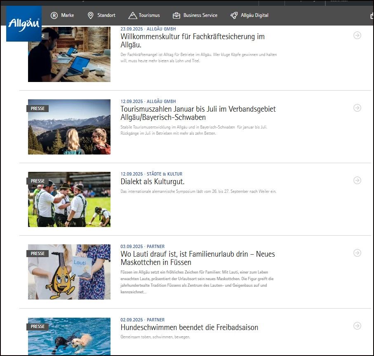Click the alpine landscape press thumbnail

tap(69, 127)
